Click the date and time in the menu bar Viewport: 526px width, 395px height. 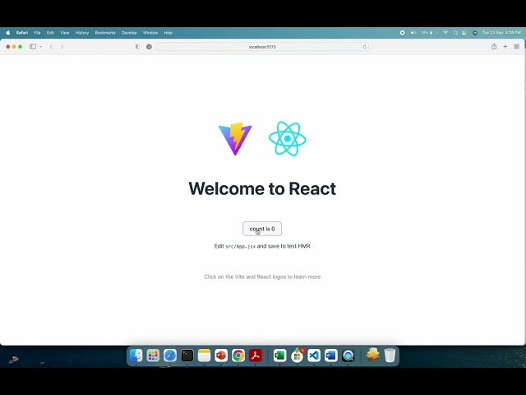pyautogui.click(x=501, y=33)
